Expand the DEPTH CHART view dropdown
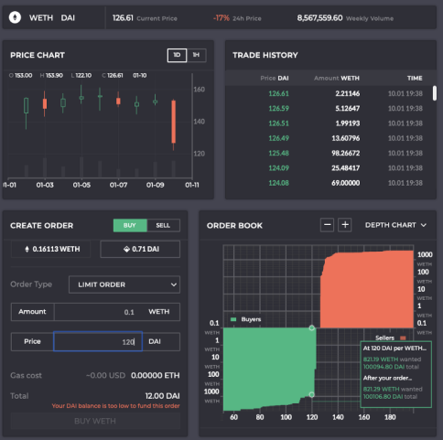This screenshot has height=440, width=443. click(395, 225)
